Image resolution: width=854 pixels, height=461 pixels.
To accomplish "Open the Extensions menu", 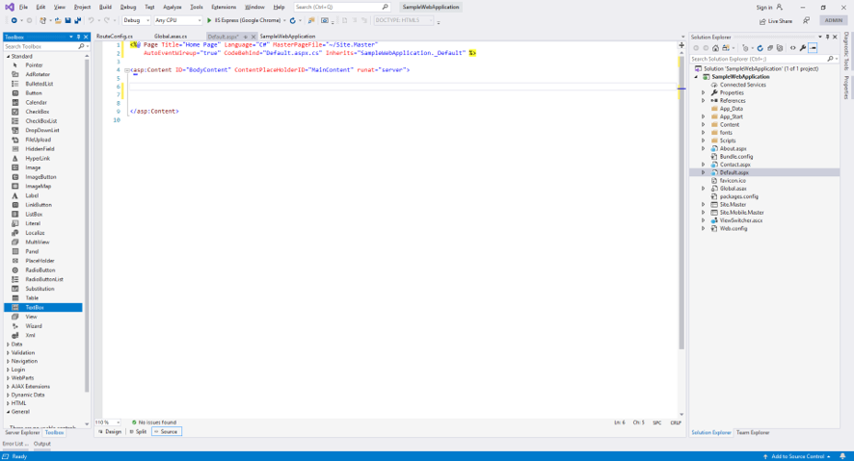I will pyautogui.click(x=224, y=7).
